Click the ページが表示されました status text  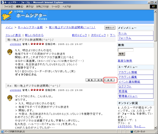(14, 132)
